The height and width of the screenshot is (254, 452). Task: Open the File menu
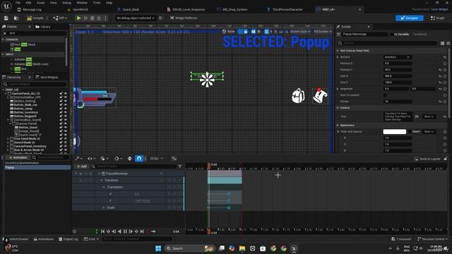18,3
